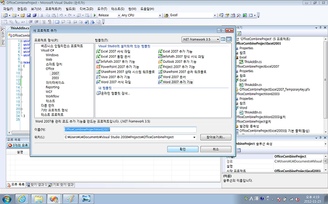Click the Find in Files icon
The width and height of the screenshot is (328, 204).
[x=166, y=15]
